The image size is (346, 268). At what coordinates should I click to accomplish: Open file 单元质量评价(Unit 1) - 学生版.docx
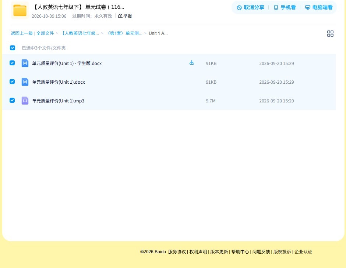67,64
